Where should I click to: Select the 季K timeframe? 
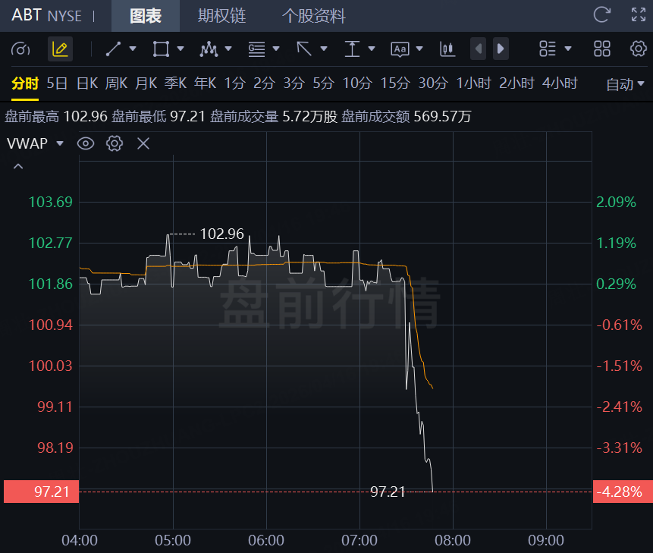coord(175,83)
